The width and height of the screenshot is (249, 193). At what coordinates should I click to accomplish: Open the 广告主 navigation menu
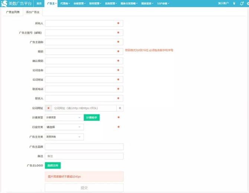52,3
